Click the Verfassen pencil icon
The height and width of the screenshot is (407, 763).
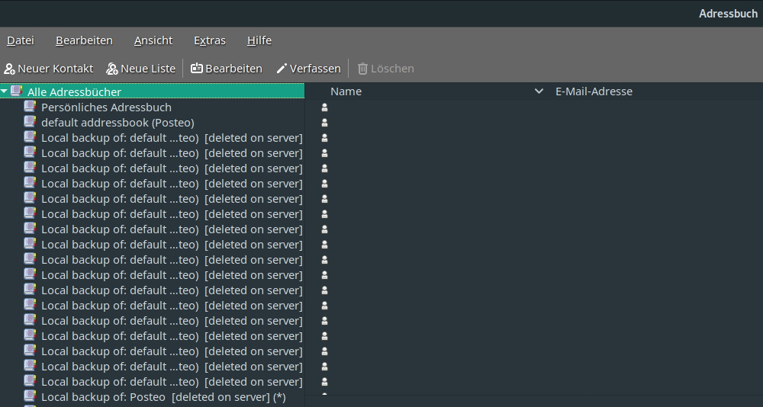pos(282,69)
